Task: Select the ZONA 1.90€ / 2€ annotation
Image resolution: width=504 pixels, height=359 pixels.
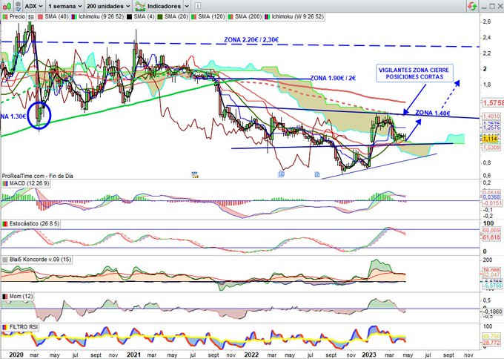Action: click(333, 78)
